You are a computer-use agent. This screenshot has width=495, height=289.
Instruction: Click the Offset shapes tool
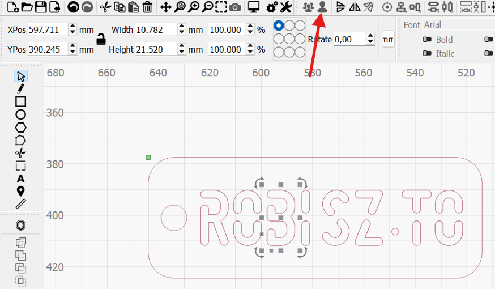tap(20, 225)
